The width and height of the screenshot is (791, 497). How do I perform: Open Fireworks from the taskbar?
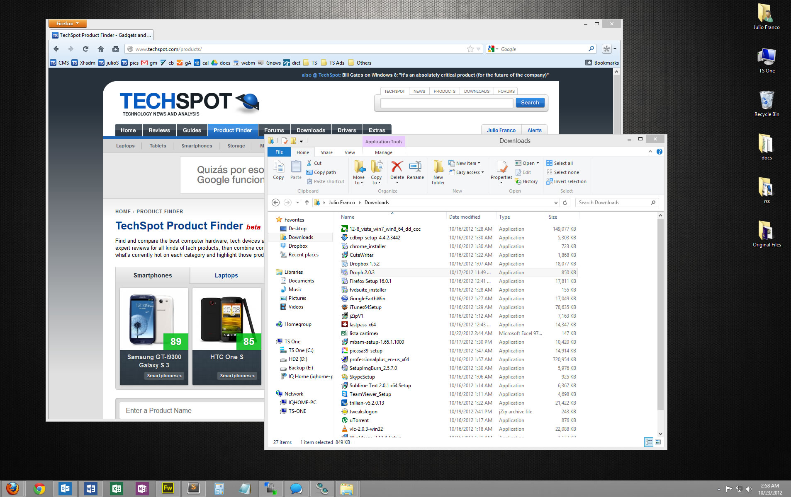[x=168, y=489]
